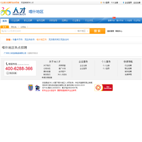
Task: Click the magnifier icon in the search box
Action: [x=2, y=31]
